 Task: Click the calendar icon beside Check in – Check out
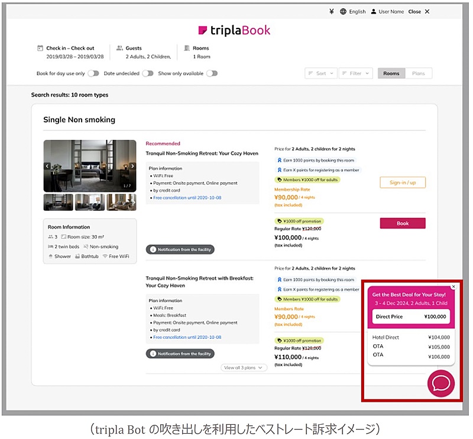(x=40, y=48)
